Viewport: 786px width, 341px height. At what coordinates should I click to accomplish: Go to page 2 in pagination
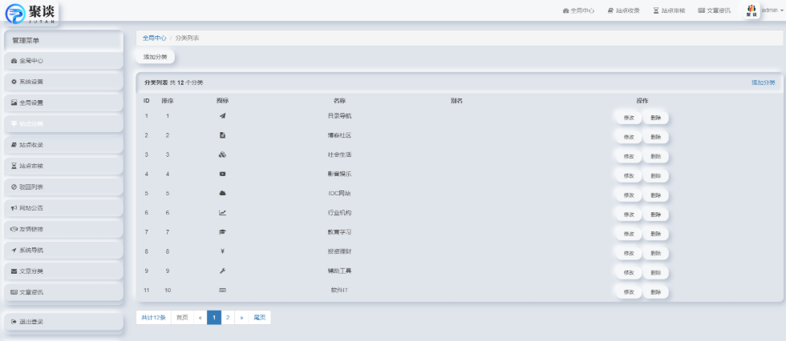[228, 318]
